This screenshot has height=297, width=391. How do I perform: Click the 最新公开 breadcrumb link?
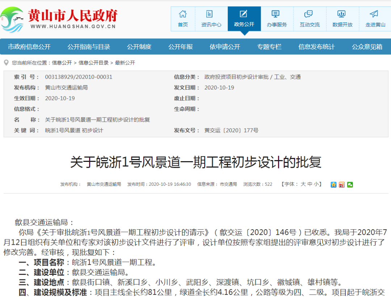point(125,63)
